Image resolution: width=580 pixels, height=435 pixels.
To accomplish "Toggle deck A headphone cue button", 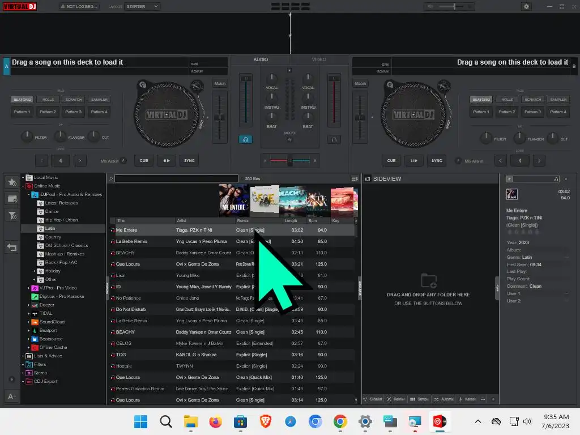I will point(245,139).
